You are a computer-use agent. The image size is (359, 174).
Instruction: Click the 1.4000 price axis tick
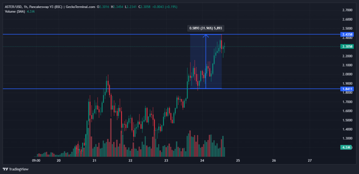(x=347, y=129)
